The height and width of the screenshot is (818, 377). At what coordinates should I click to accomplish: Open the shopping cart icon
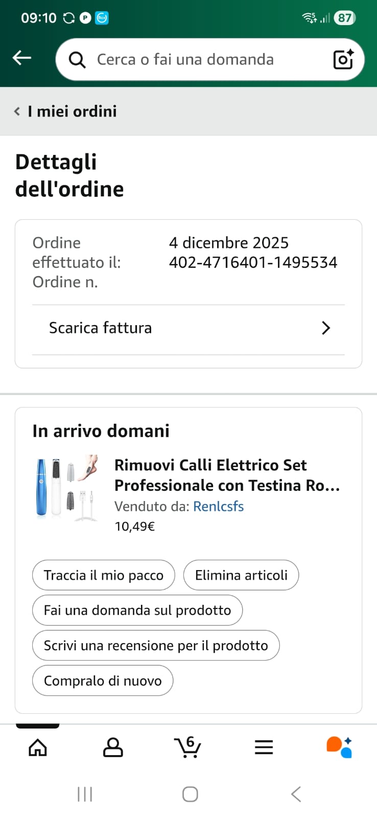[x=188, y=747]
